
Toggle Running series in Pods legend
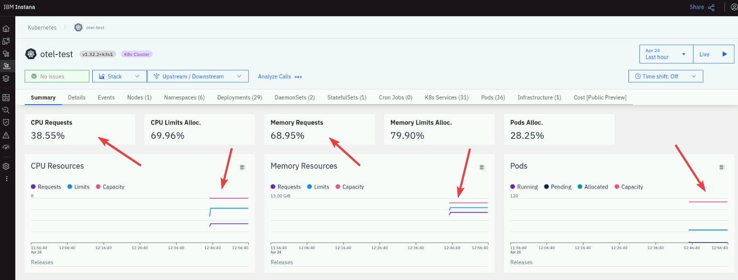point(524,187)
